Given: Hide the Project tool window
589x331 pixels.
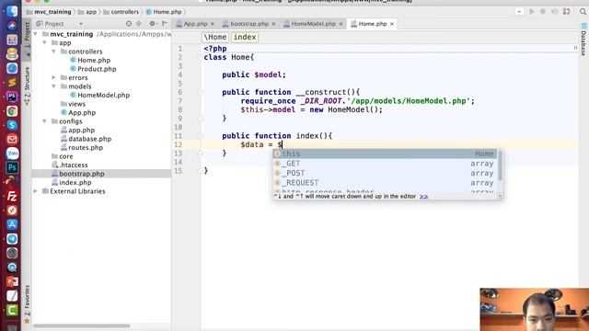Looking at the screenshot, I should [x=165, y=24].
